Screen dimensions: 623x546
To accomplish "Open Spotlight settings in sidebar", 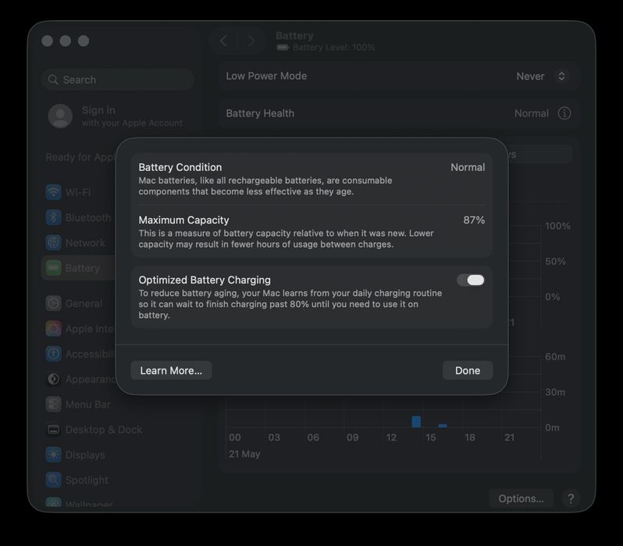I will click(x=77, y=480).
